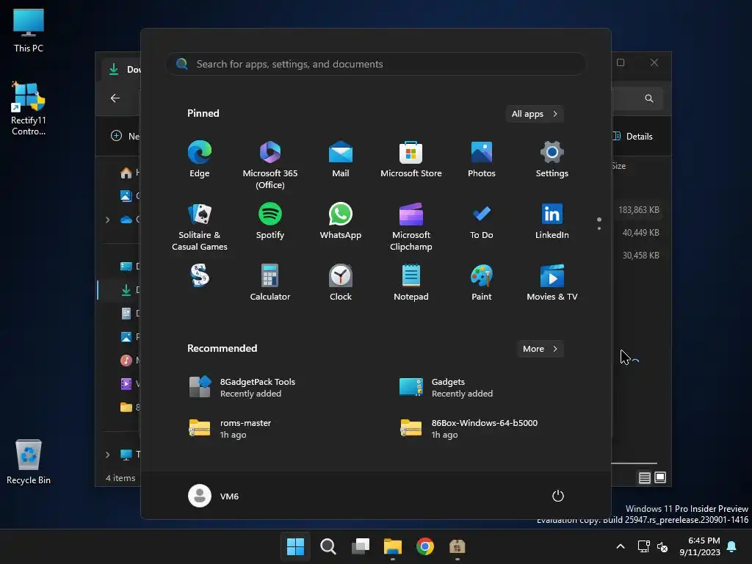Open Settings from pinned apps
752x564 pixels.
552,159
